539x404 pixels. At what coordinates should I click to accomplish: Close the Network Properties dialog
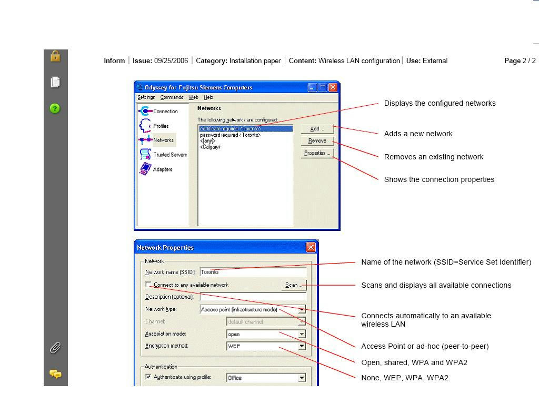[311, 247]
